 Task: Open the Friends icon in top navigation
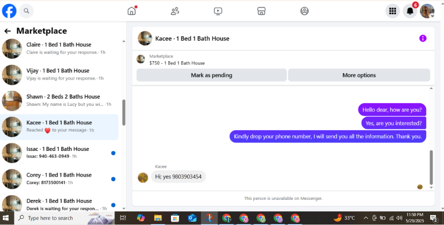click(175, 11)
